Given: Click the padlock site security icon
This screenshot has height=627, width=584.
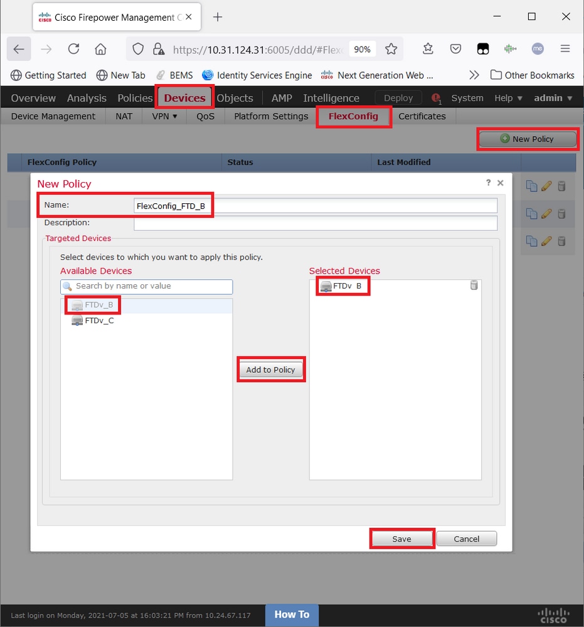Looking at the screenshot, I should coord(158,49).
